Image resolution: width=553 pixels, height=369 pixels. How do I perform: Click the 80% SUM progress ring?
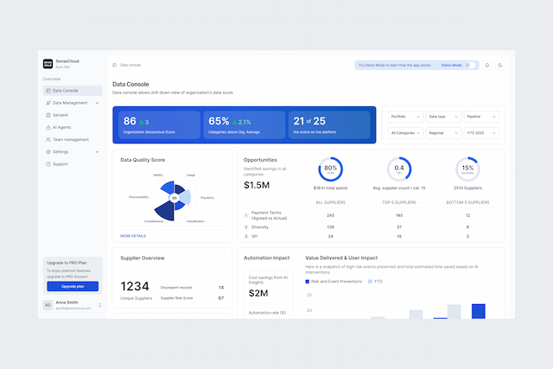330,169
